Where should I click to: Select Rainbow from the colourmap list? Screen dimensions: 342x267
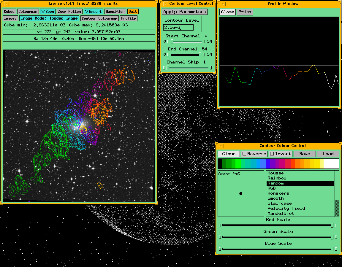[x=277, y=178]
